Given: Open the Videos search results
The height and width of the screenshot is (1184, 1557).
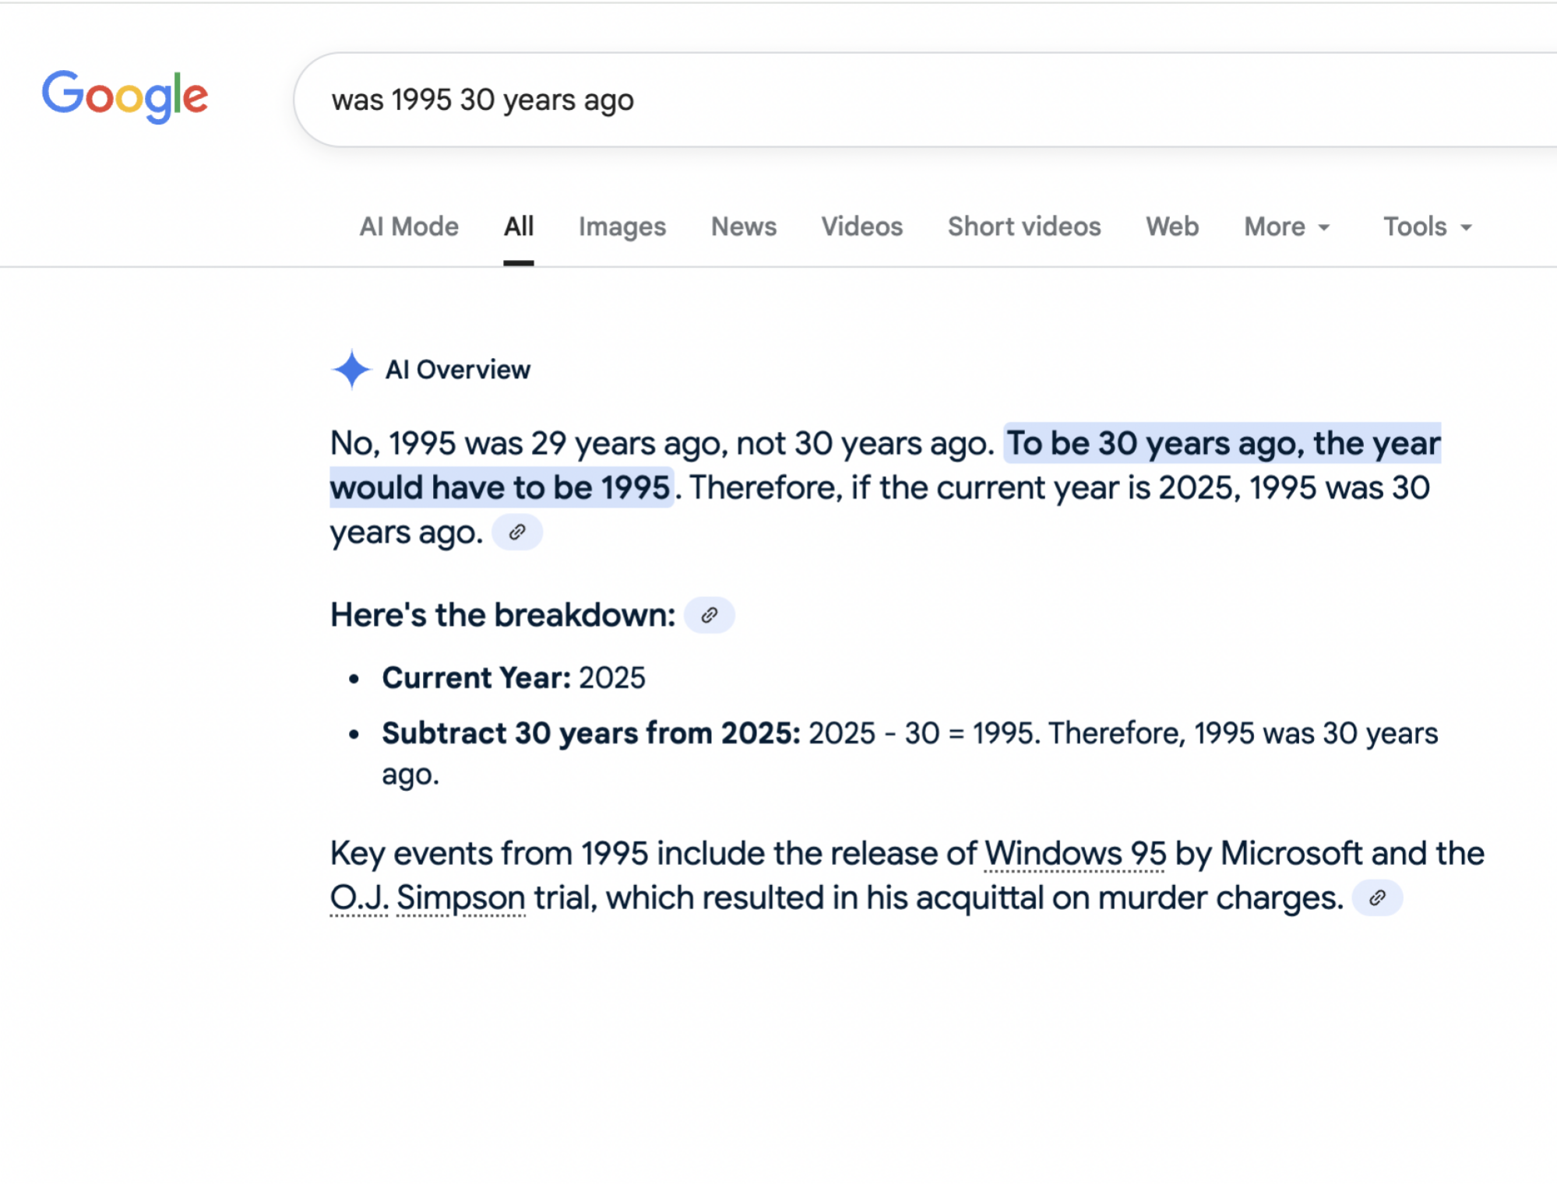Looking at the screenshot, I should [861, 227].
